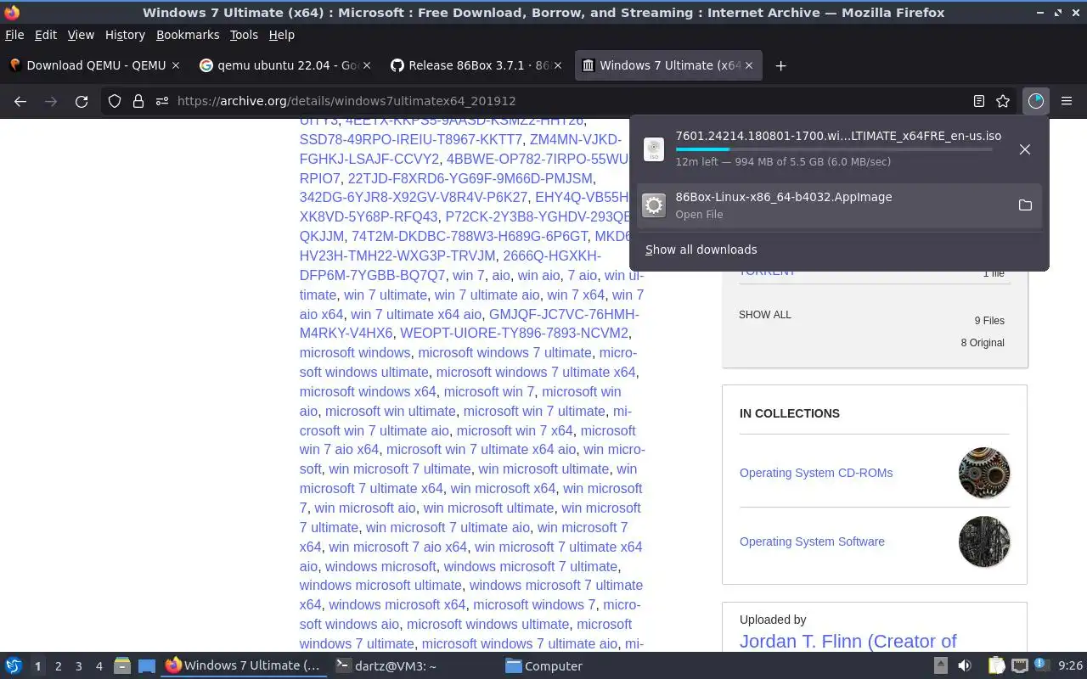The width and height of the screenshot is (1087, 679).
Task: Click the '8 Original' count text
Action: tap(983, 343)
